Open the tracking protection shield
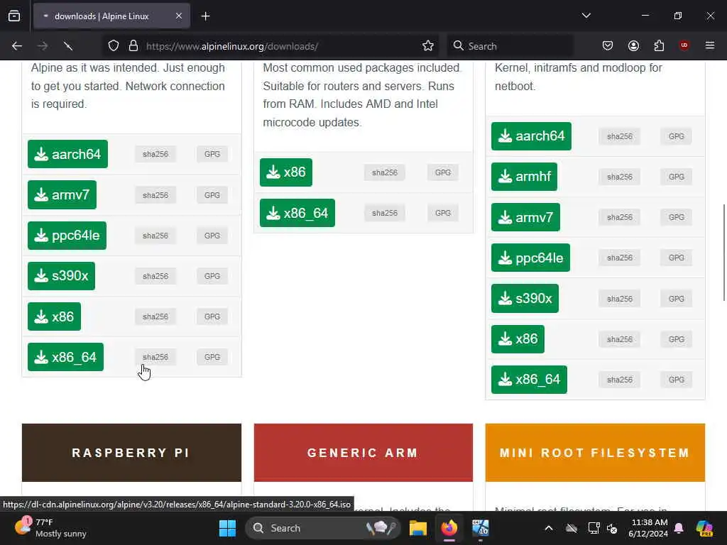 [x=114, y=46]
